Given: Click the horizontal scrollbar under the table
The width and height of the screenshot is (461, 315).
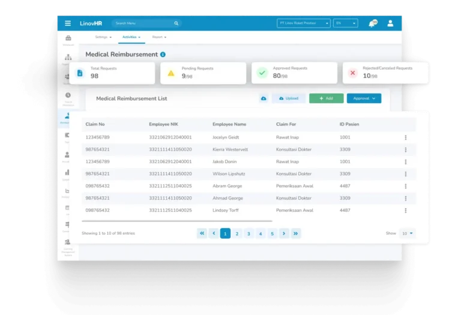Looking at the screenshot, I should point(177,221).
